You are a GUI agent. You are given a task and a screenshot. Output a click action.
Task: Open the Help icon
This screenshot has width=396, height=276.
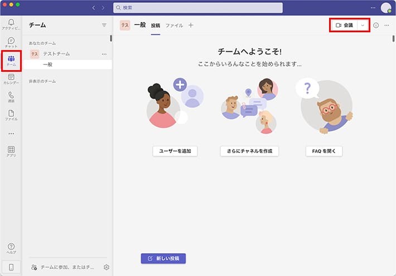click(x=11, y=248)
